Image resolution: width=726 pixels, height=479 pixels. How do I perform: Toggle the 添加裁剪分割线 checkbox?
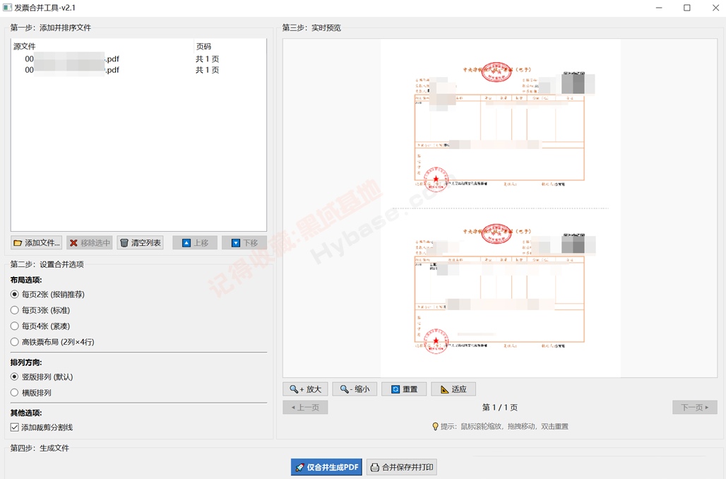click(42, 427)
